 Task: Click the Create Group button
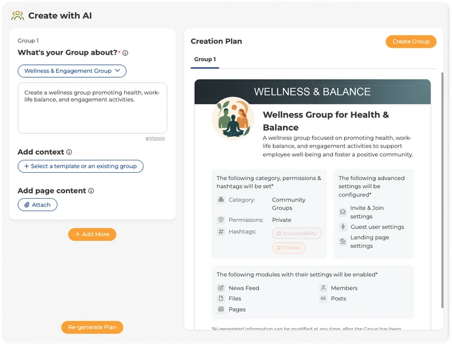click(x=411, y=41)
